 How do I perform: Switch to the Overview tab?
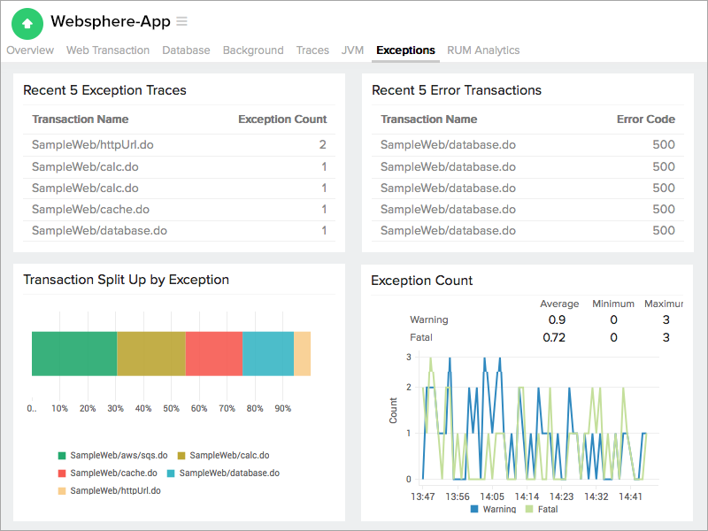(x=30, y=50)
